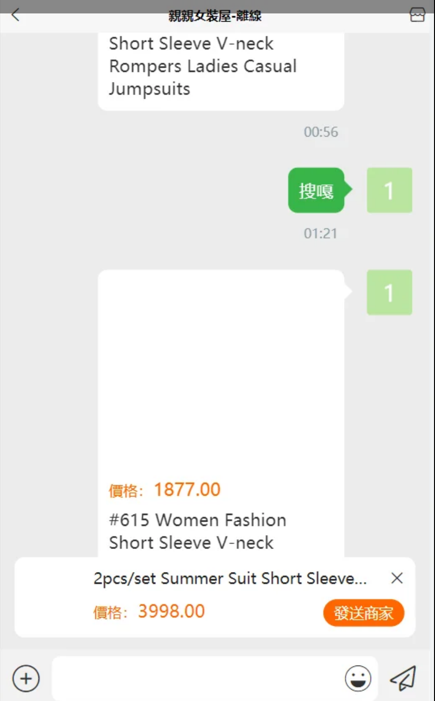Tap the 1877.00 price text
Viewport: 435px width, 701px height.
click(x=187, y=490)
